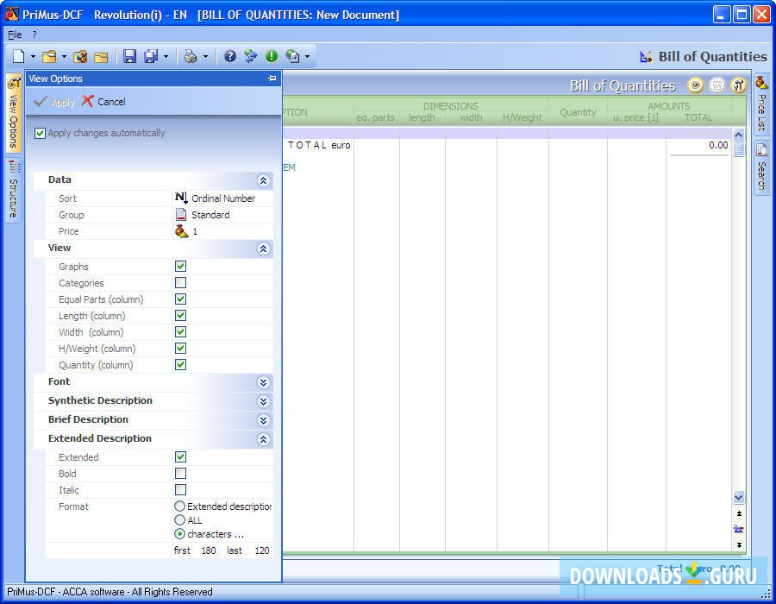The width and height of the screenshot is (776, 604).
Task: Click the scroll up arrow of table scrollbar
Action: pyautogui.click(x=739, y=135)
